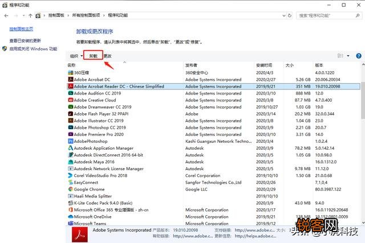Sort by the 名称 column header
Screen dimensions: 365x243
pos(71,65)
